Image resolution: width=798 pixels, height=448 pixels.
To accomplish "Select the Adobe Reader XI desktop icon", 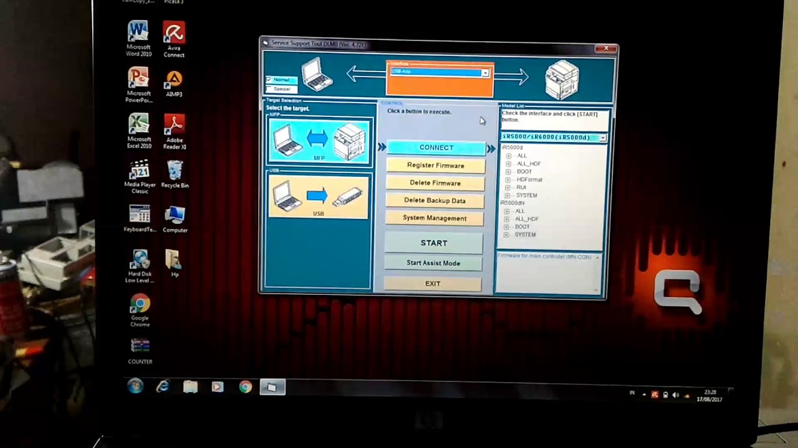I will (175, 132).
